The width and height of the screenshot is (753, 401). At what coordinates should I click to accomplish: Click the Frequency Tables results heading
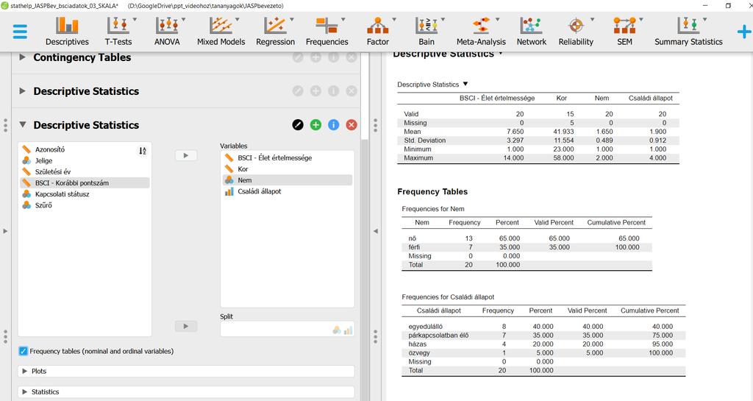(x=432, y=191)
